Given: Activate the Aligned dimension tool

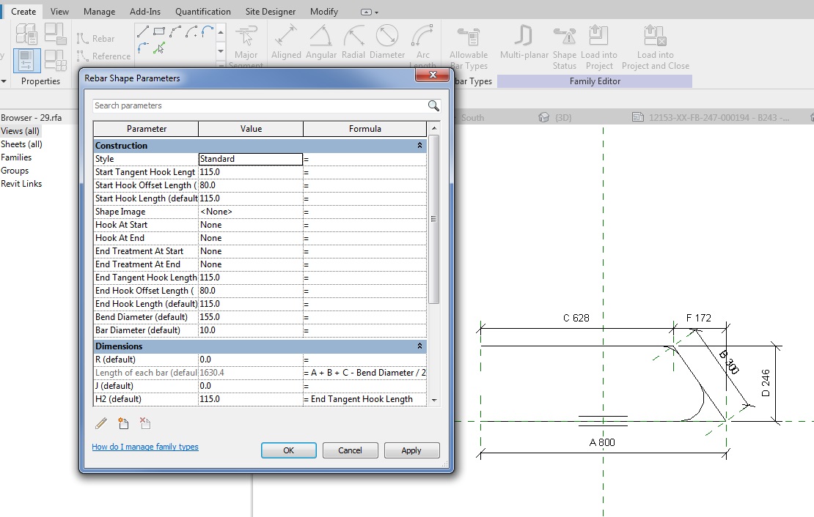Looking at the screenshot, I should pos(286,40).
